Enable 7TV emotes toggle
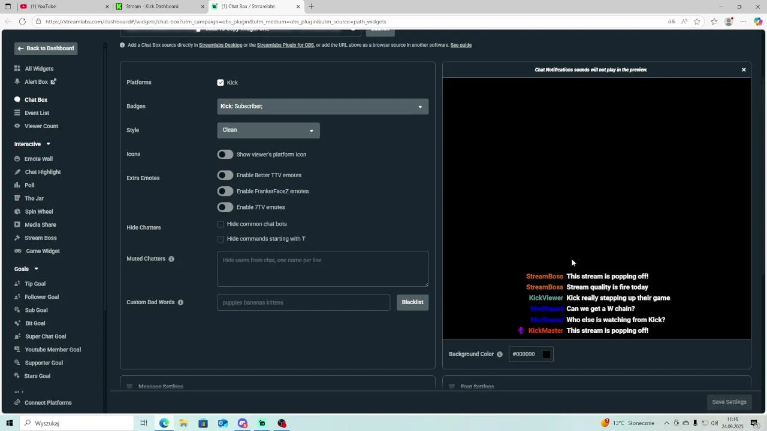The width and height of the screenshot is (767, 431). [x=225, y=207]
